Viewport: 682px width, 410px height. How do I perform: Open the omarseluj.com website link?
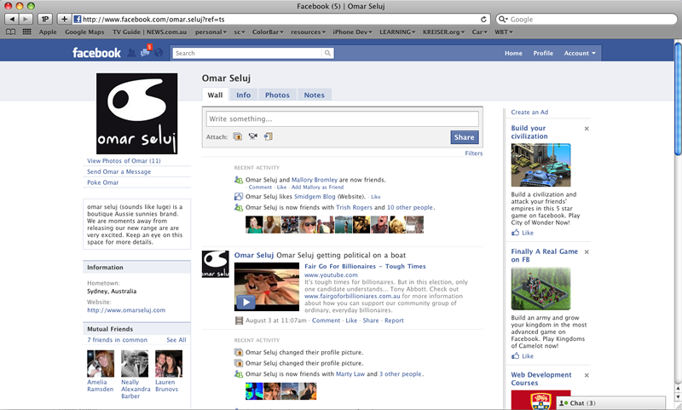(126, 310)
